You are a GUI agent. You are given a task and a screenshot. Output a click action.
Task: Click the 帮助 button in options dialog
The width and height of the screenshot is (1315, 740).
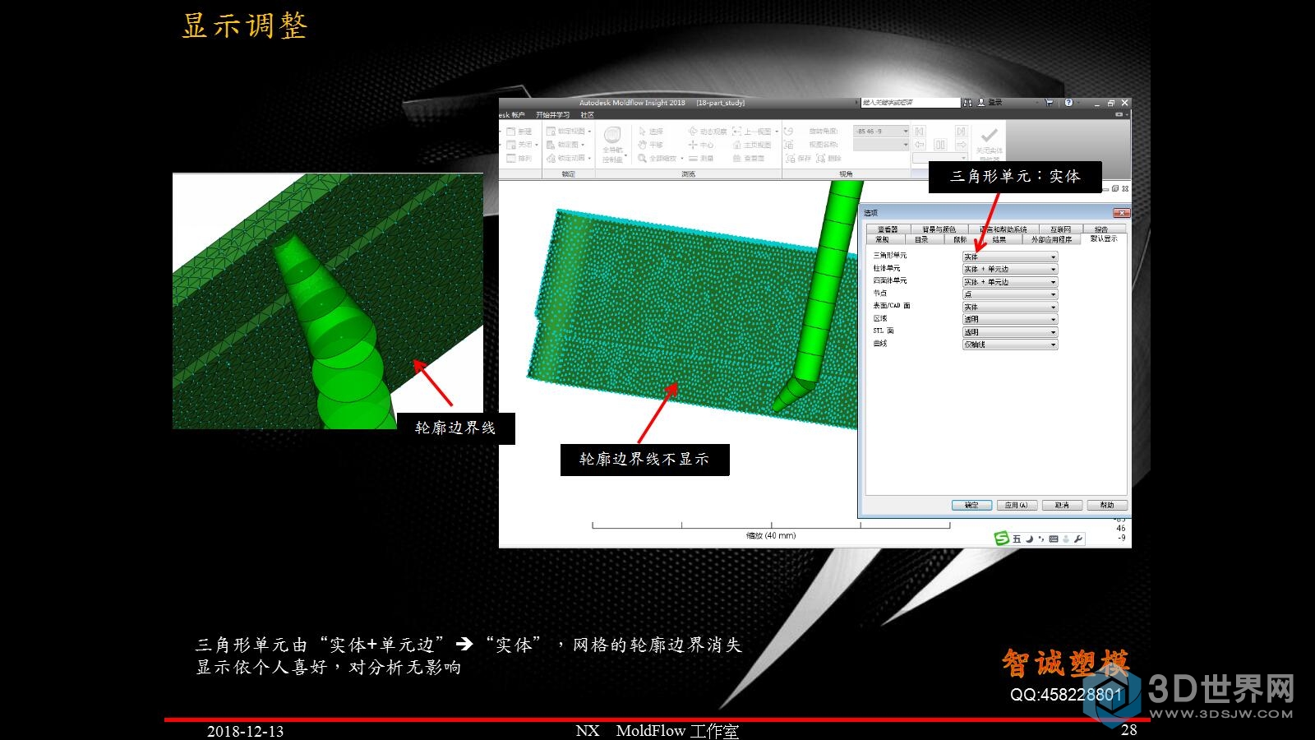pyautogui.click(x=1107, y=505)
